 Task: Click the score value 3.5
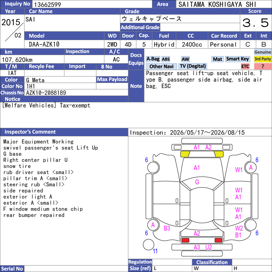255,23
